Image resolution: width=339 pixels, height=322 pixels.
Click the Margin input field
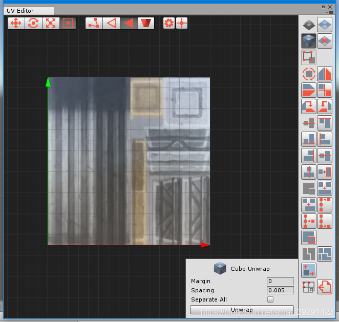tap(280, 281)
